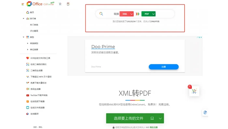Open the green PDF target format dropdown
The image size is (228, 129).
pyautogui.click(x=148, y=14)
